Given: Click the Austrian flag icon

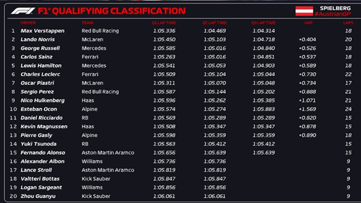Looking at the screenshot, I should [x=304, y=11].
